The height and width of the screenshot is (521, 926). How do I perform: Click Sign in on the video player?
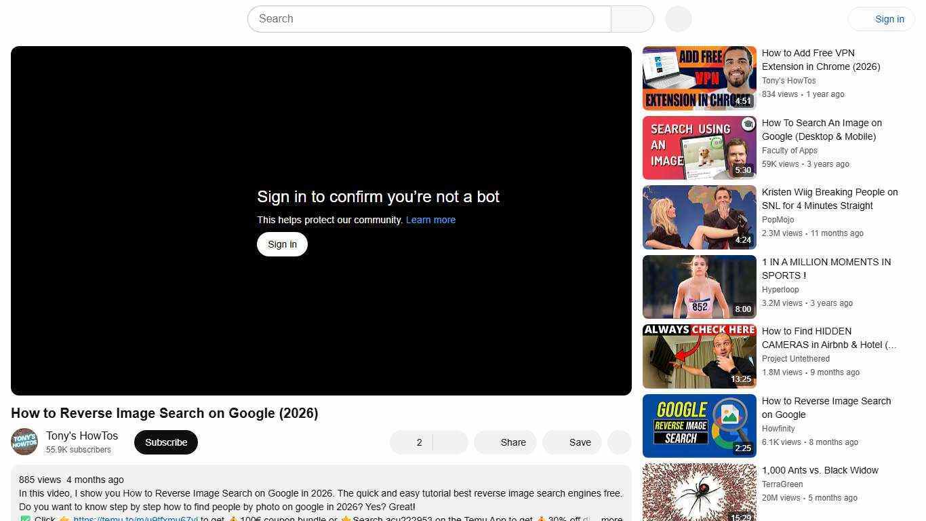point(282,244)
